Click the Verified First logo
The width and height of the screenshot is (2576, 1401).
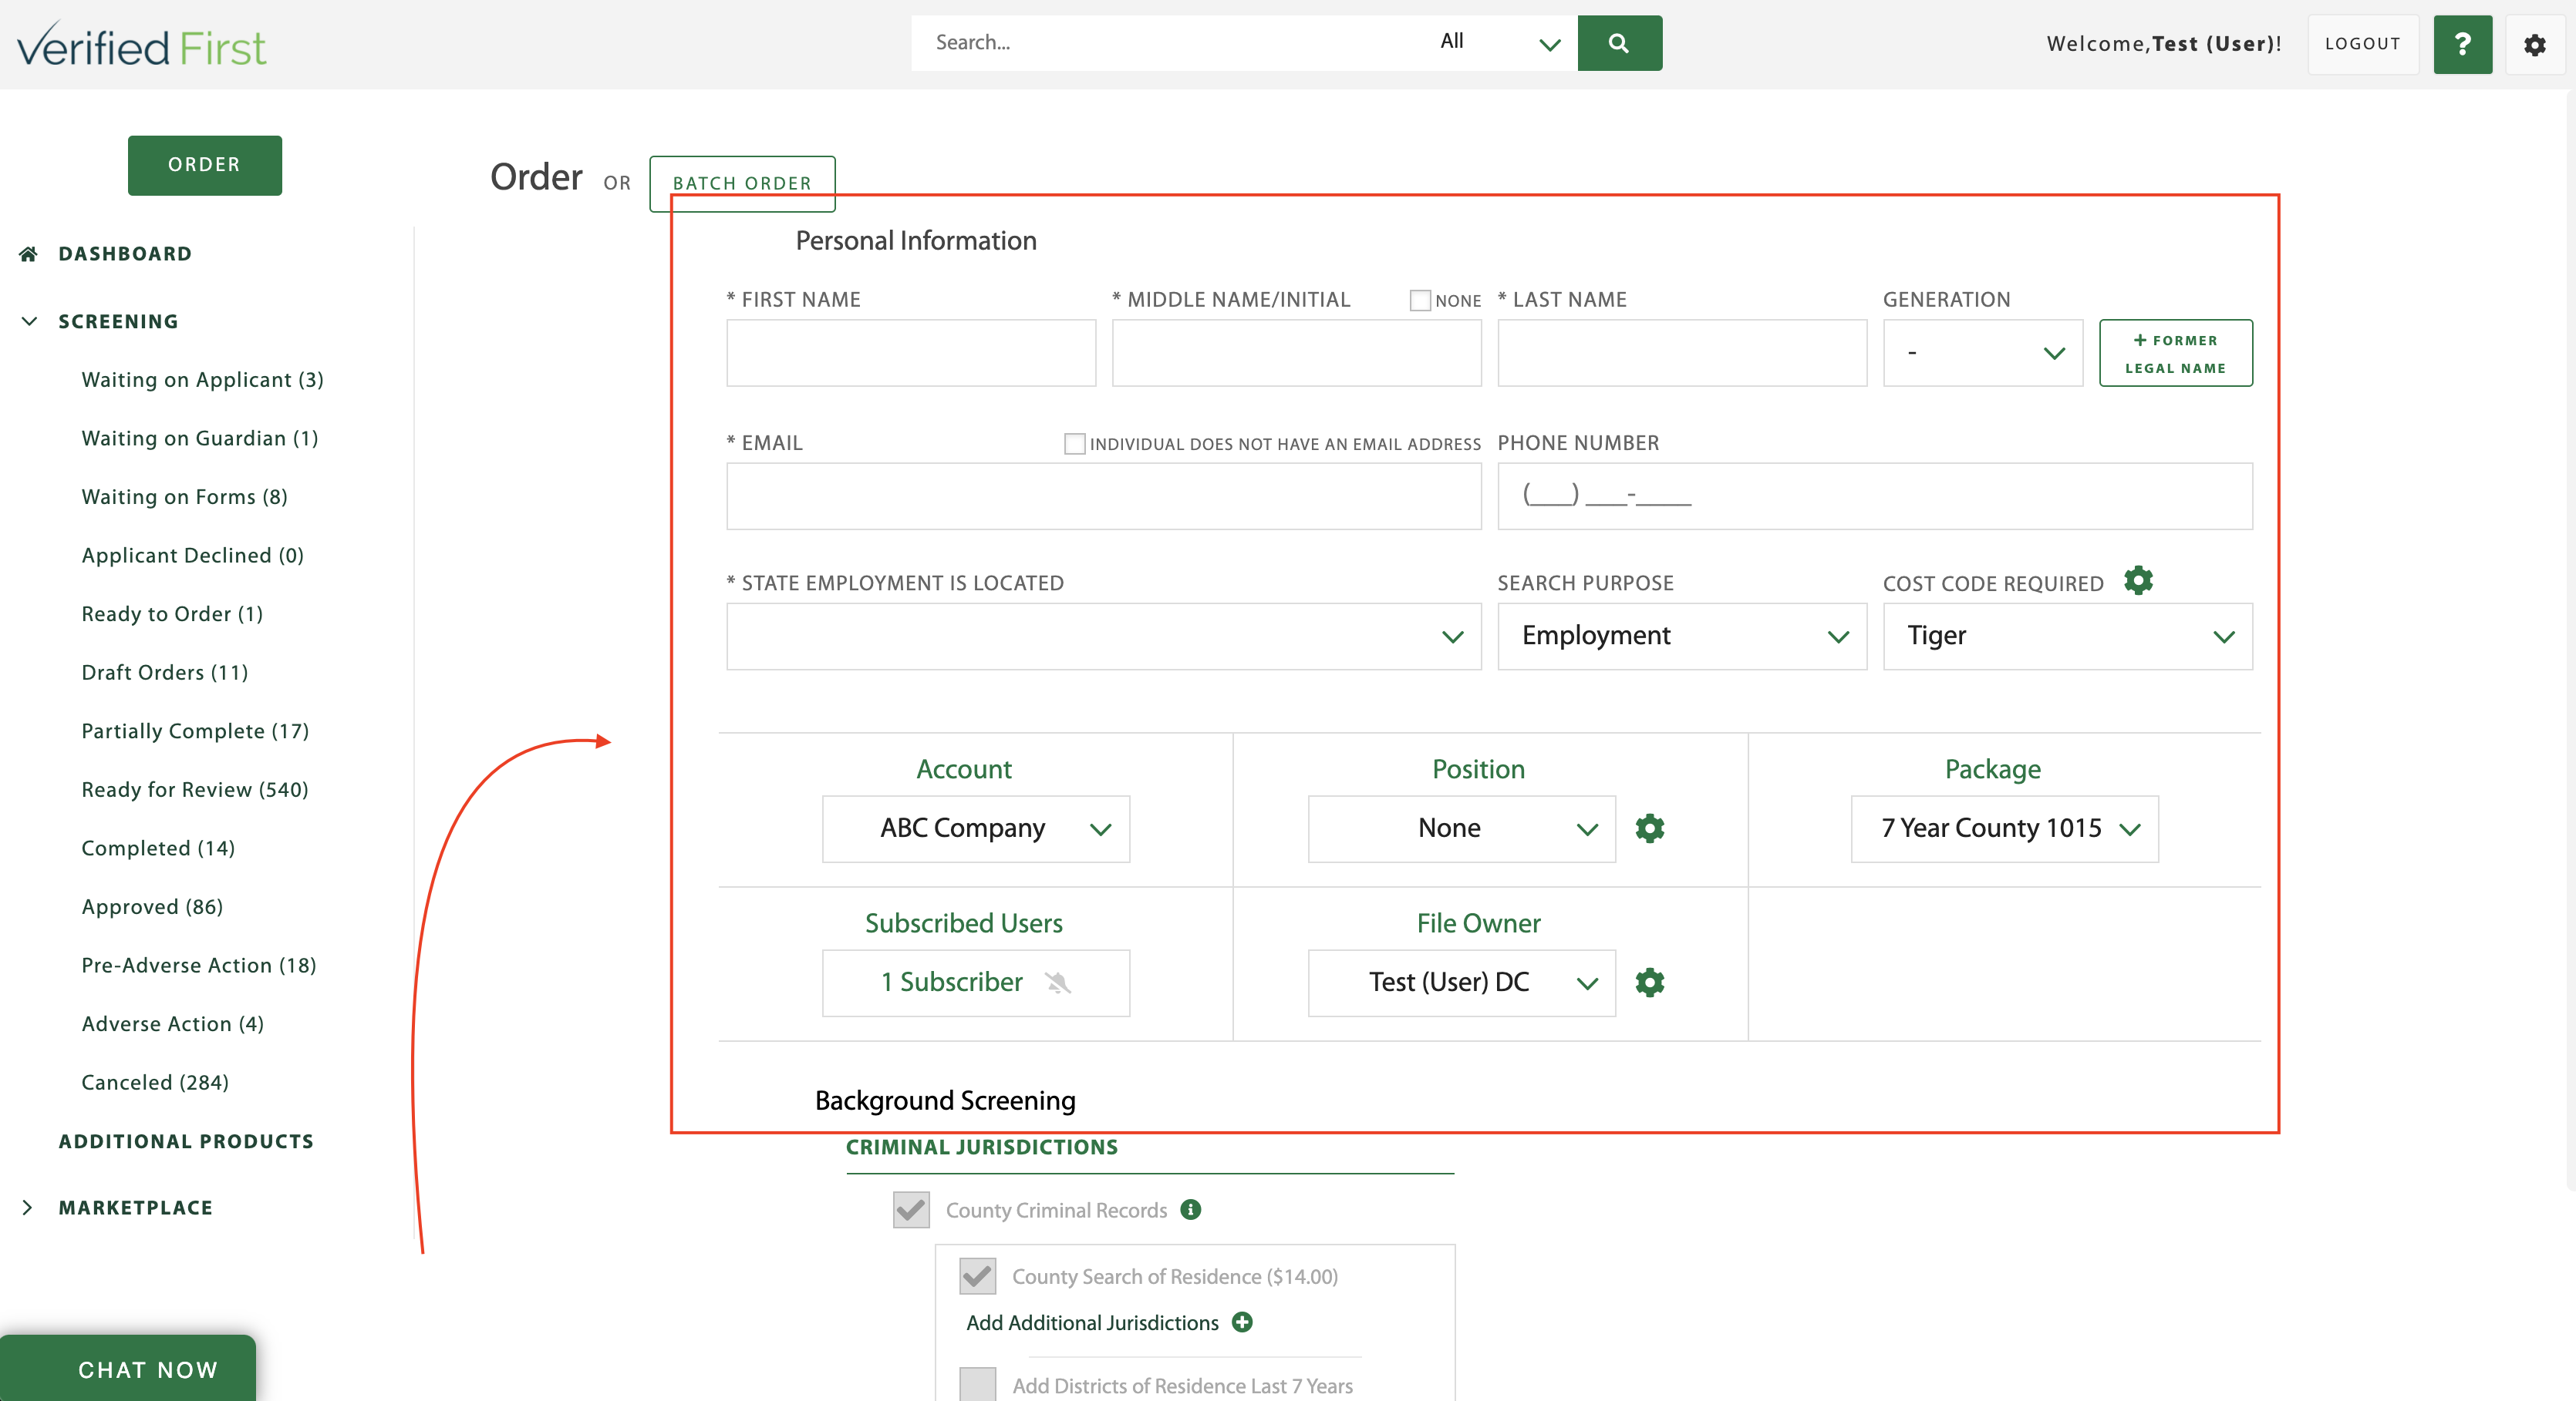point(142,45)
